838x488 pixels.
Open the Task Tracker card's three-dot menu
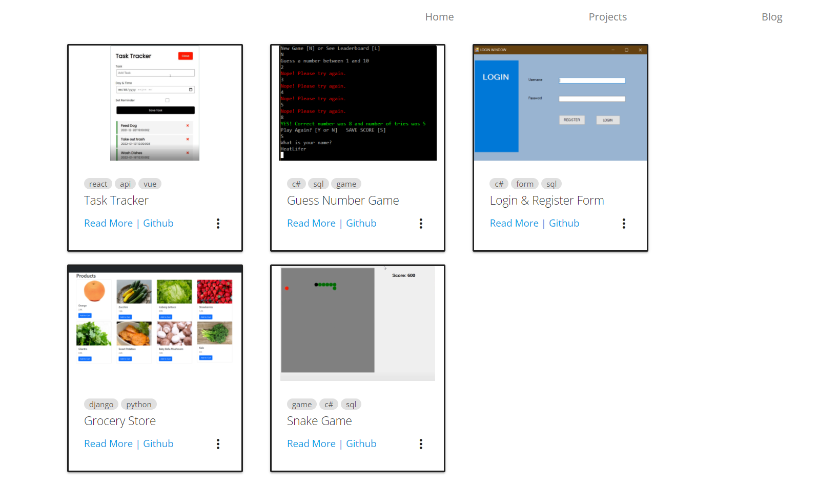pos(218,224)
